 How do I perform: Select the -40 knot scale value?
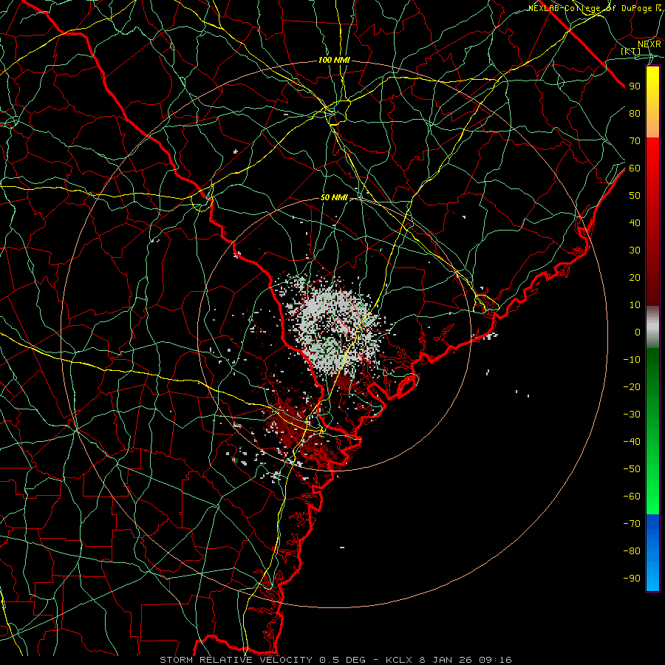[632, 442]
